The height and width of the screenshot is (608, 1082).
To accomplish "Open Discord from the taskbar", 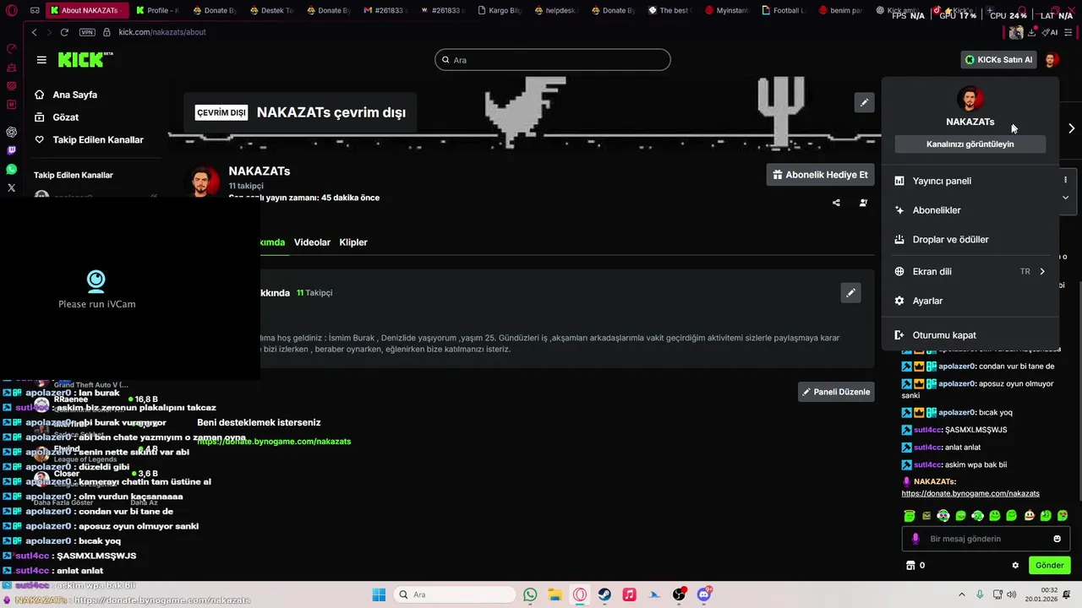I will [x=704, y=594].
